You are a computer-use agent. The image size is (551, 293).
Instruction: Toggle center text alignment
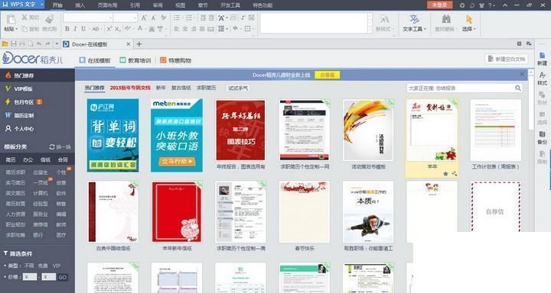(185, 29)
